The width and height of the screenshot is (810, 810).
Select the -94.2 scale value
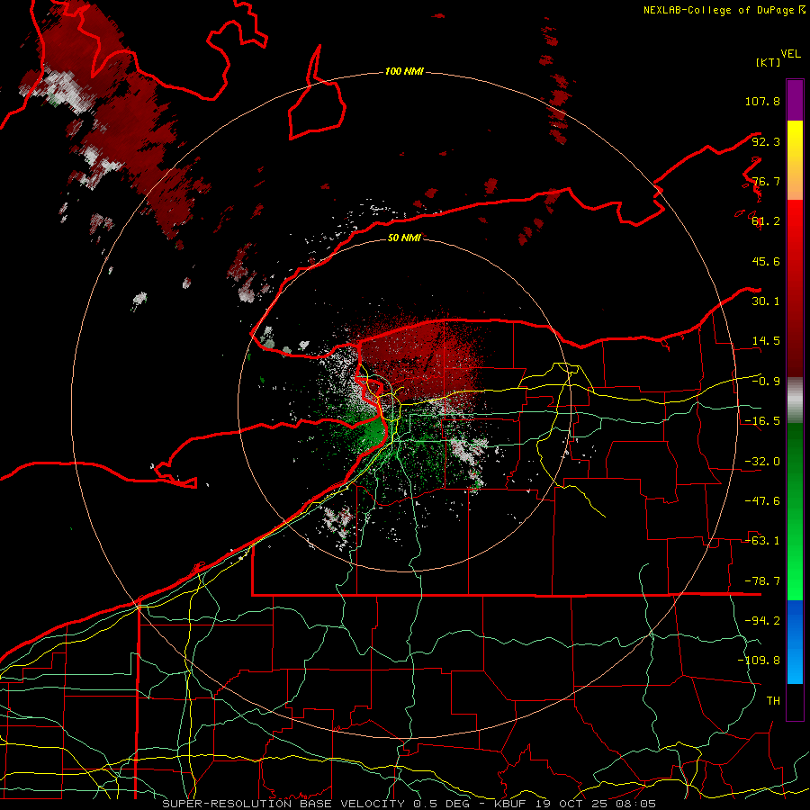pyautogui.click(x=762, y=620)
